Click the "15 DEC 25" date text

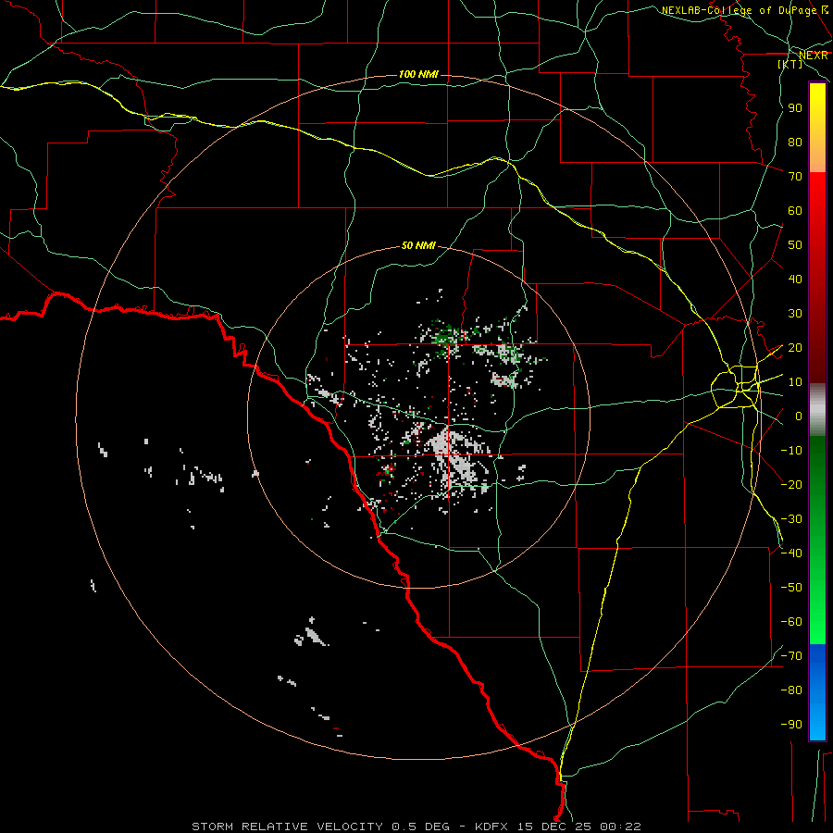tap(554, 827)
